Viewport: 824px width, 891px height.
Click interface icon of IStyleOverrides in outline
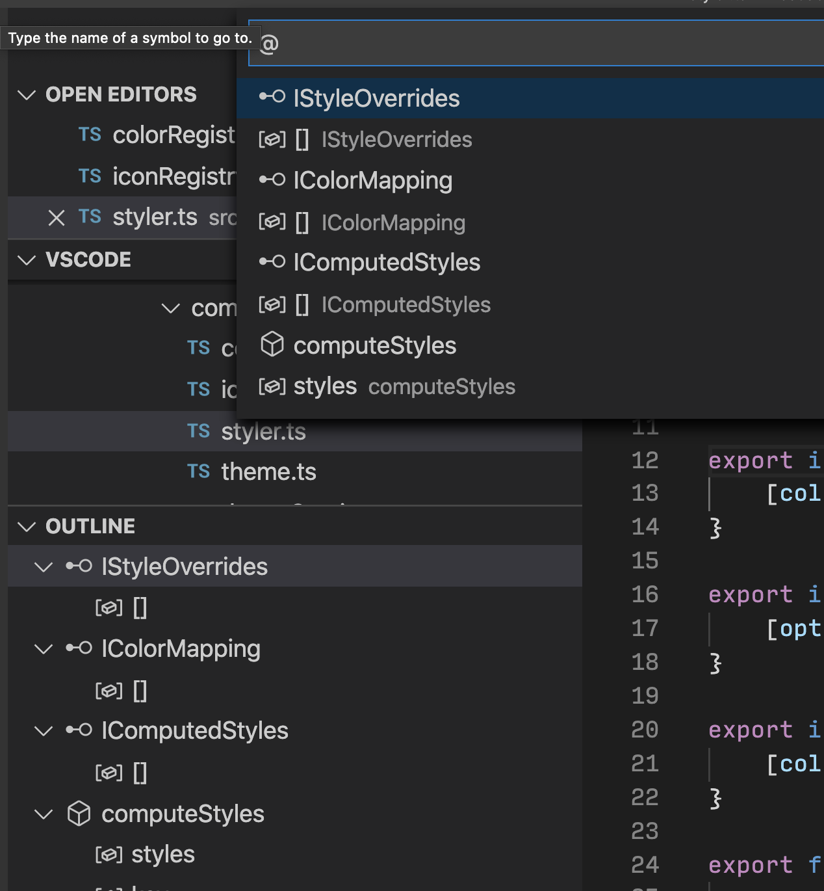[x=79, y=566]
